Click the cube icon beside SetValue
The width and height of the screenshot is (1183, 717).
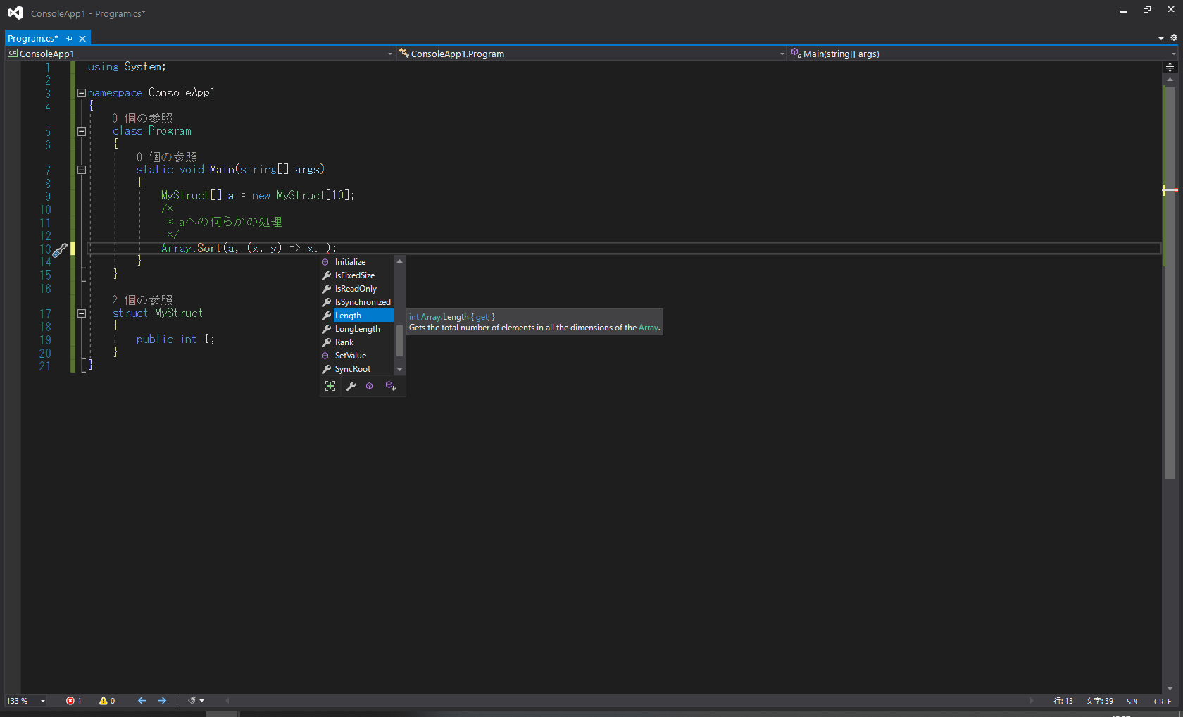tap(325, 356)
